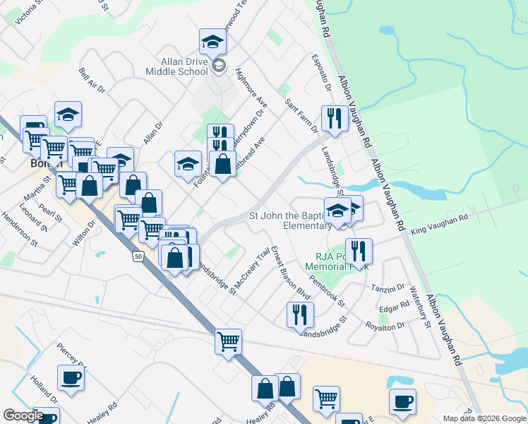The height and width of the screenshot is (424, 528).
Task: Click the RJA Potts Memorial Park label
Action: [337, 262]
